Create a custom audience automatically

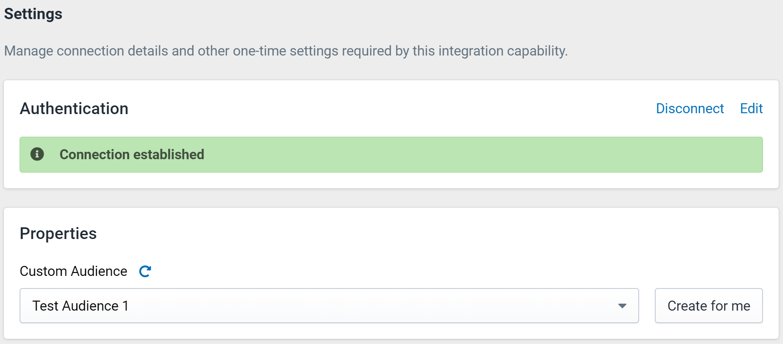tap(709, 306)
